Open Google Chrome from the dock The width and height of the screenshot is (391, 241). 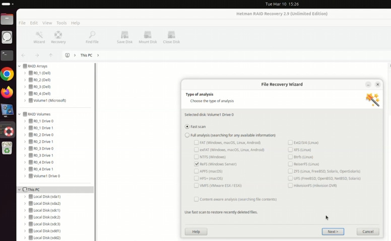coord(7,74)
